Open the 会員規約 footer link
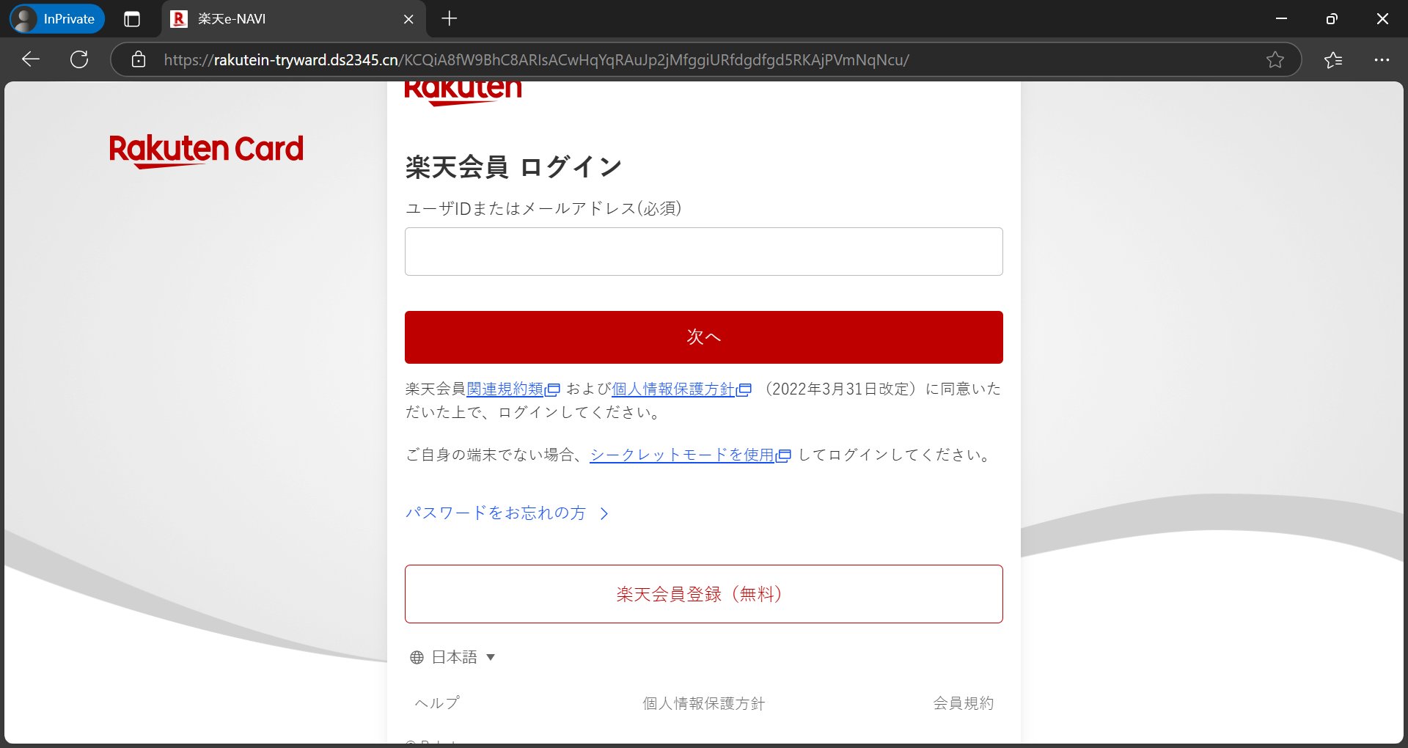1408x748 pixels. (963, 703)
